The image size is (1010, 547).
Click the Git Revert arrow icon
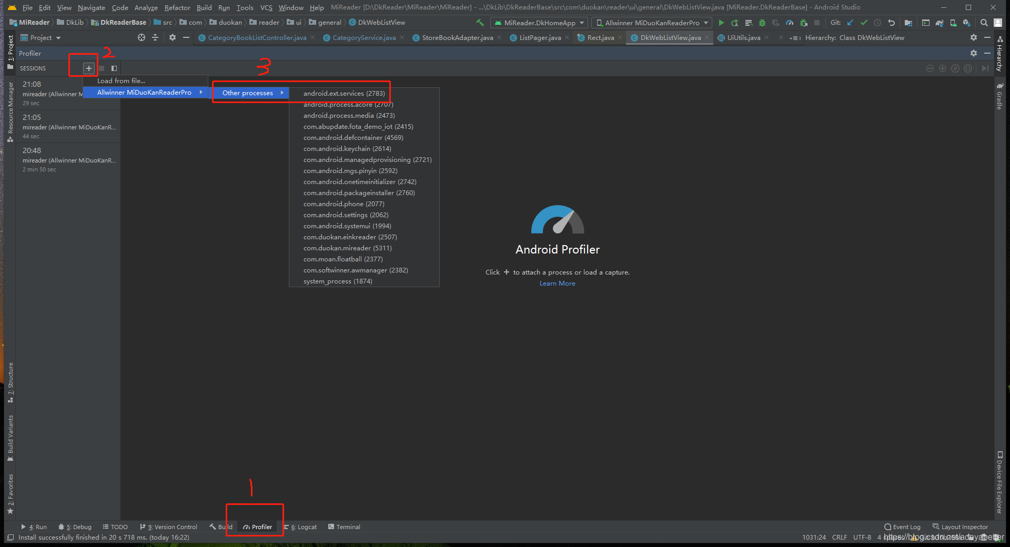(891, 23)
